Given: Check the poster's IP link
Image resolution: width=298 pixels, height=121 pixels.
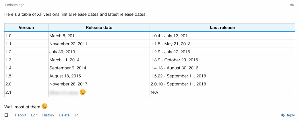Looking at the screenshot, I should 76,115.
